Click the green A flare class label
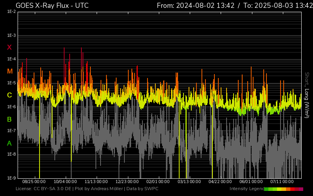 coord(9,143)
